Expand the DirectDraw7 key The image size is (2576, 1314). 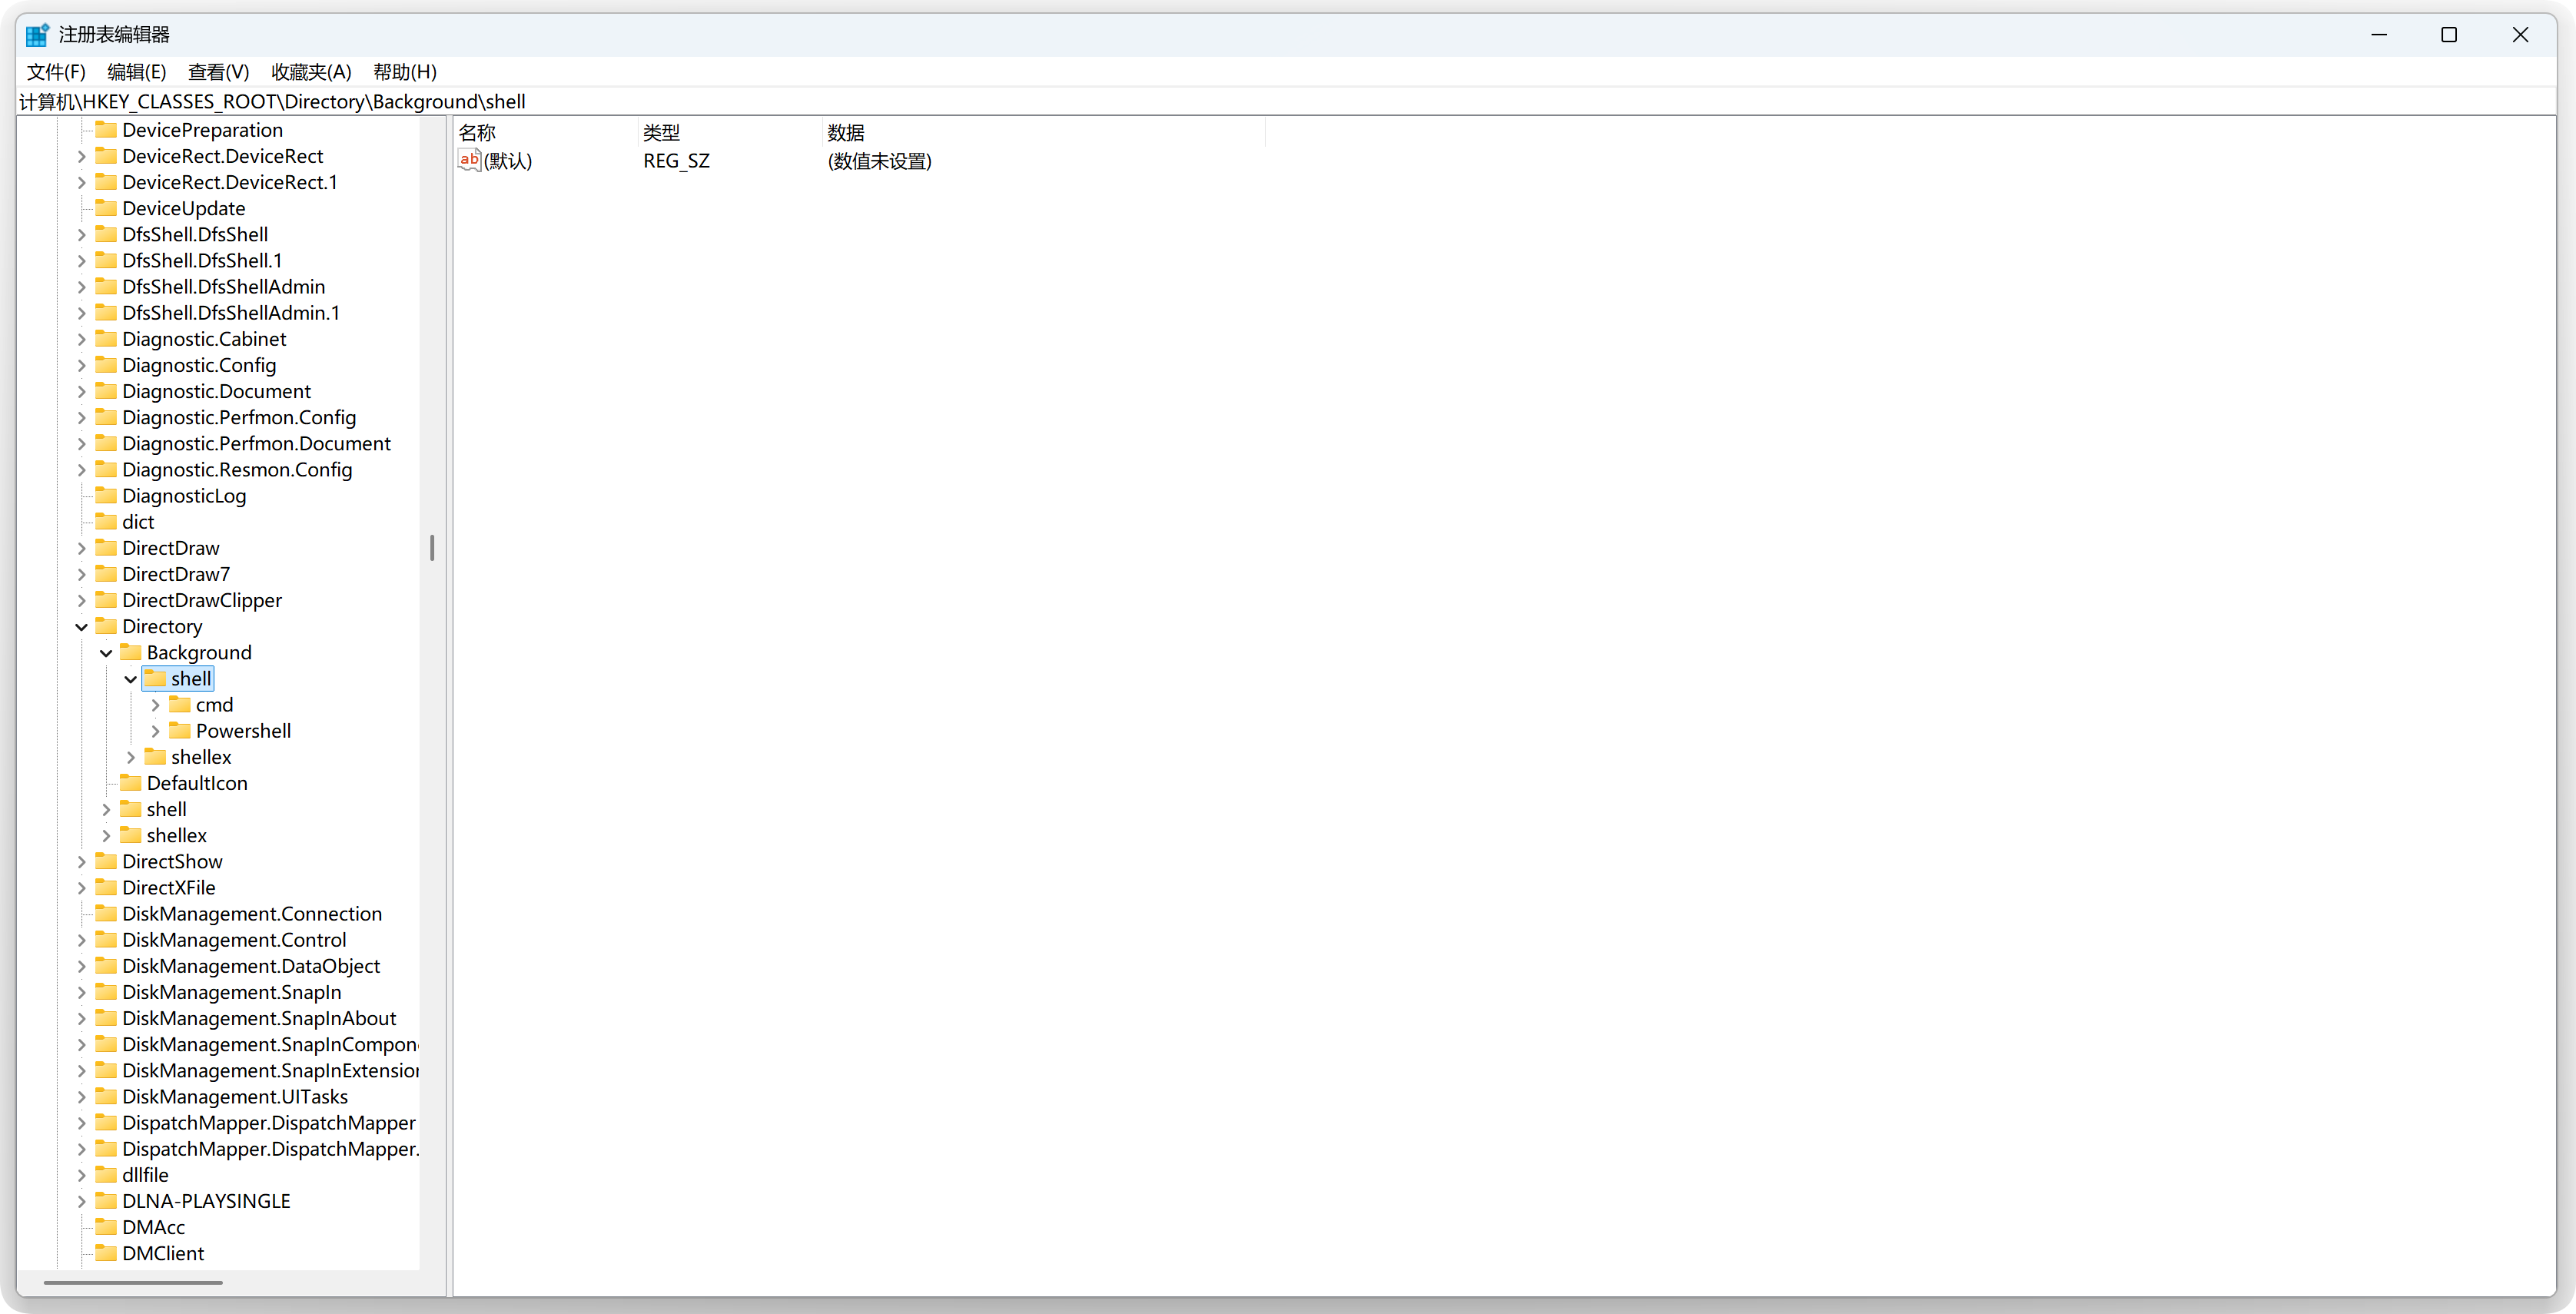click(82, 574)
